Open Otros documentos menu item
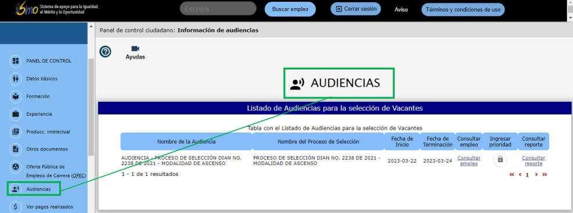Image resolution: width=573 pixels, height=213 pixels. click(47, 149)
